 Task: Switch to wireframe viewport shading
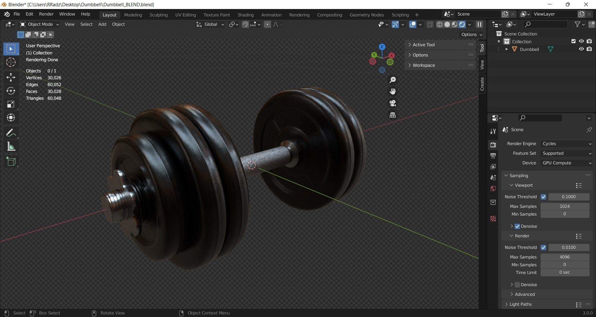coord(440,25)
